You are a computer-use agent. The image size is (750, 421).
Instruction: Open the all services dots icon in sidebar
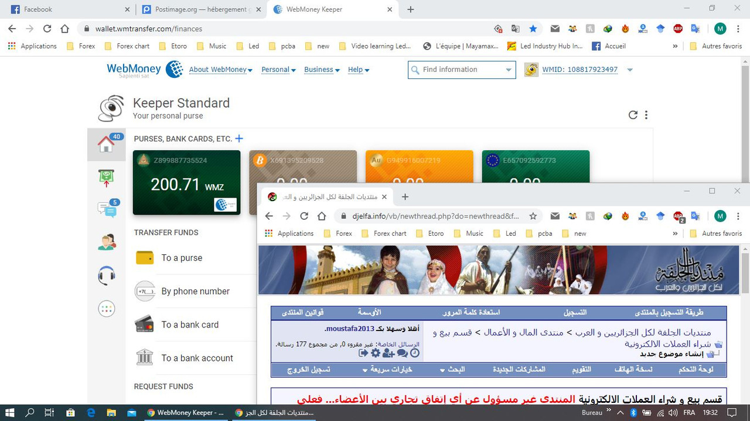click(x=106, y=309)
